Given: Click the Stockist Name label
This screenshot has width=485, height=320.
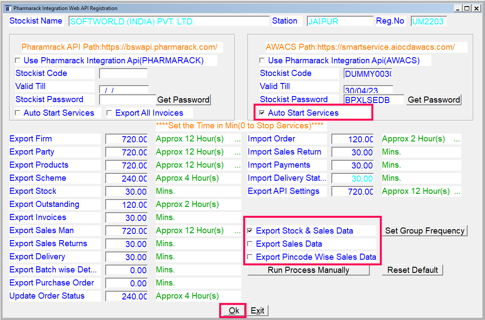Looking at the screenshot, I should coord(36,21).
